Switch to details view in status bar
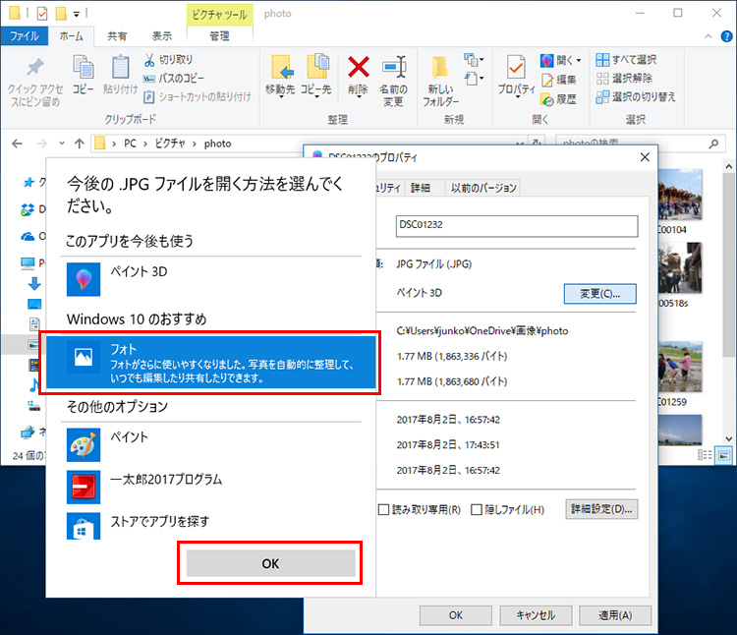Screen dimensions: 737x635 (x=705, y=455)
